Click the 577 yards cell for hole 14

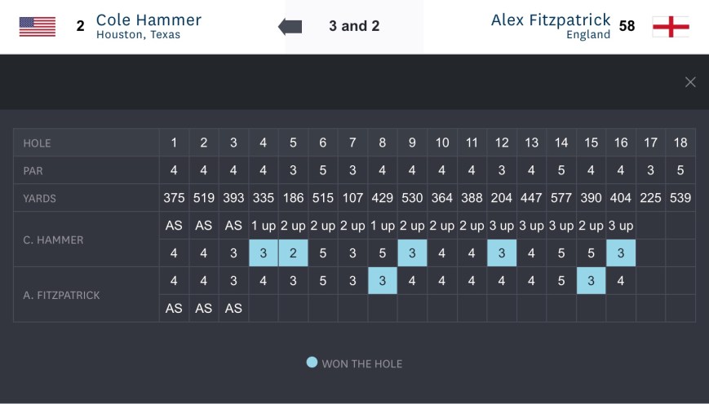point(561,198)
